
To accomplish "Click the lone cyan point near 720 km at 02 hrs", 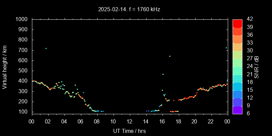I will coord(46,48).
